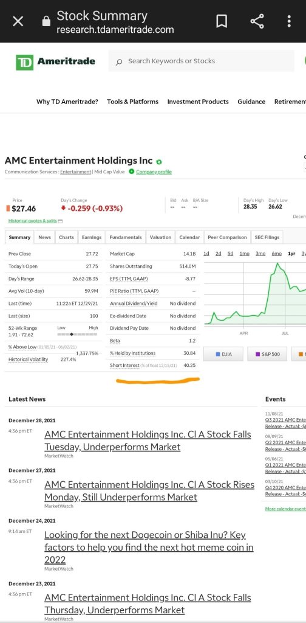Viewport: 306px width, 623px height.
Task: Click the % Above Low label
Action: click(x=22, y=347)
